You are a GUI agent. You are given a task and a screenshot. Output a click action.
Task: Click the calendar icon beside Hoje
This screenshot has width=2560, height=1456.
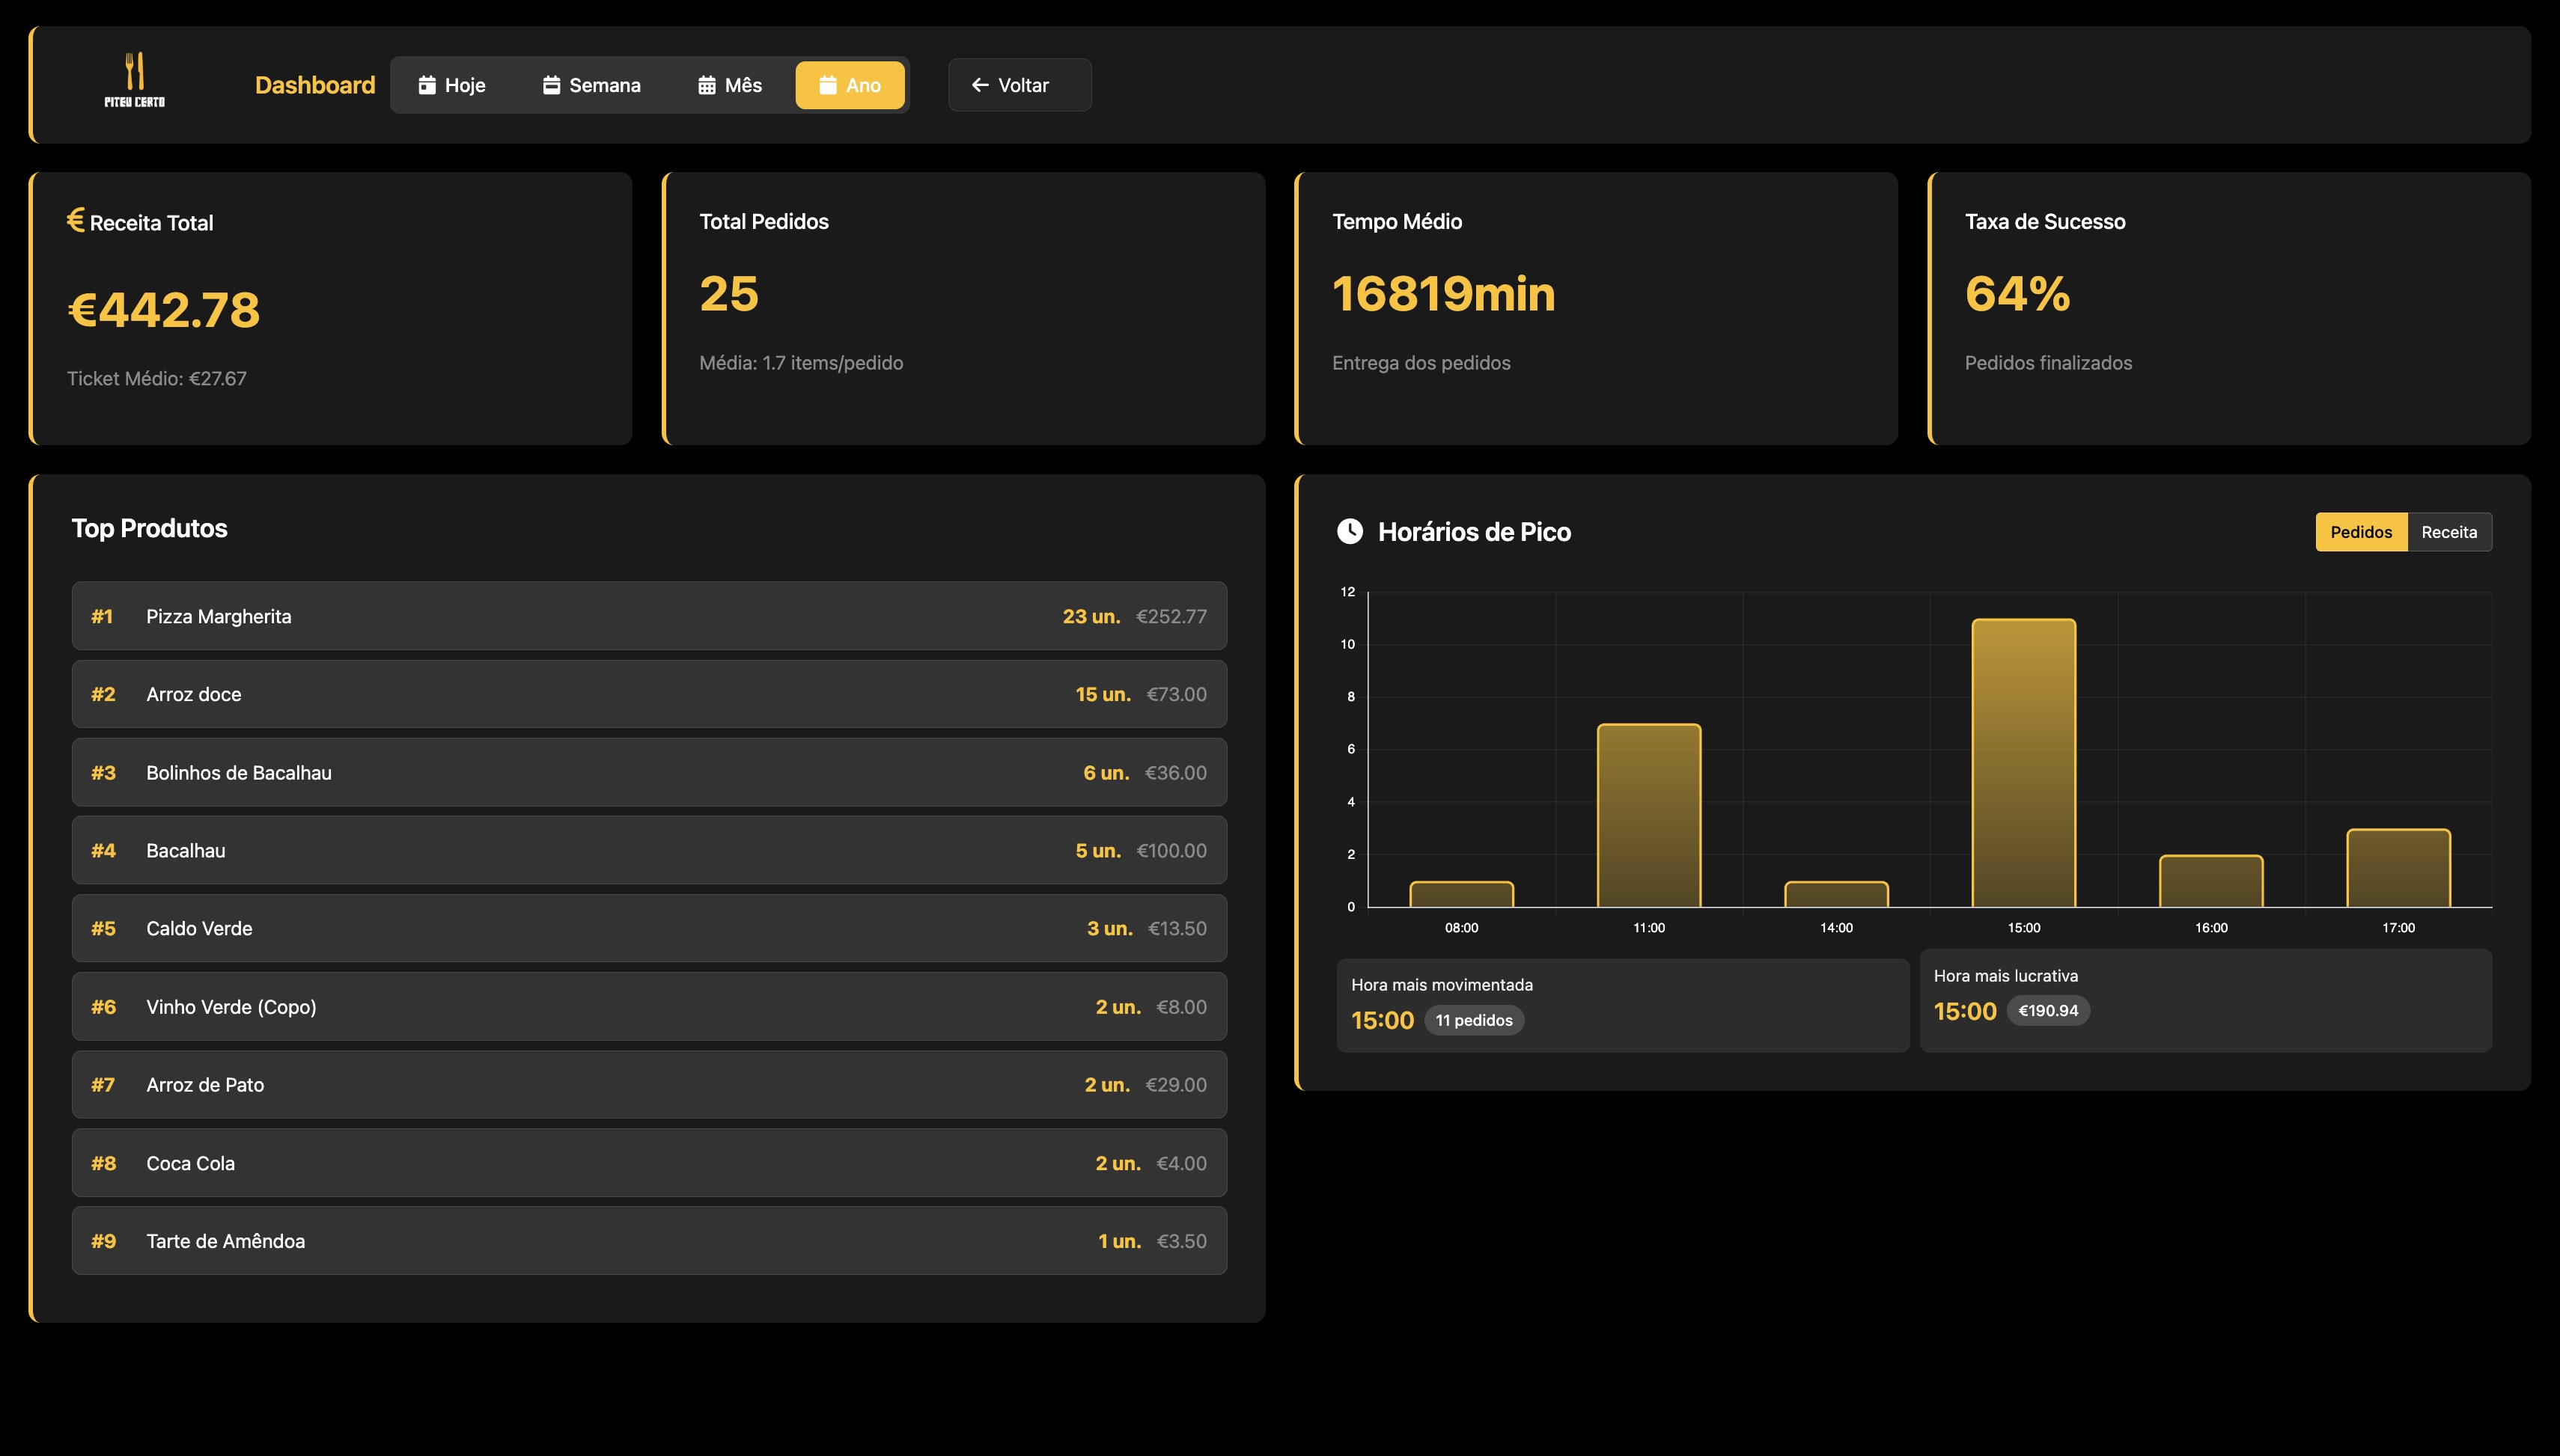(427, 85)
